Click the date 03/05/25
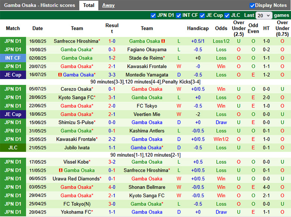291x217 pixels. 37,187
